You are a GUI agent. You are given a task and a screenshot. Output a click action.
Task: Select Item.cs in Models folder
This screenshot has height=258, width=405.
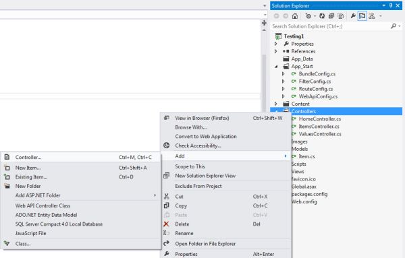click(x=306, y=156)
